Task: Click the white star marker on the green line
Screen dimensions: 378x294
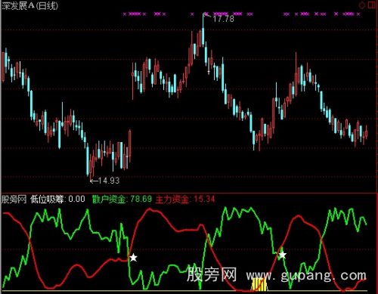Action: pos(283,255)
